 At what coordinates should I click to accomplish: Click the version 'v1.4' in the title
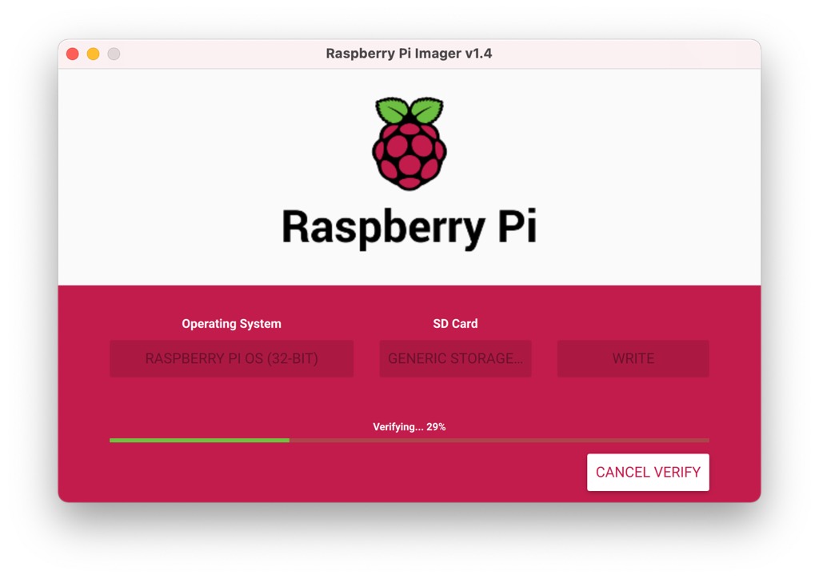477,54
